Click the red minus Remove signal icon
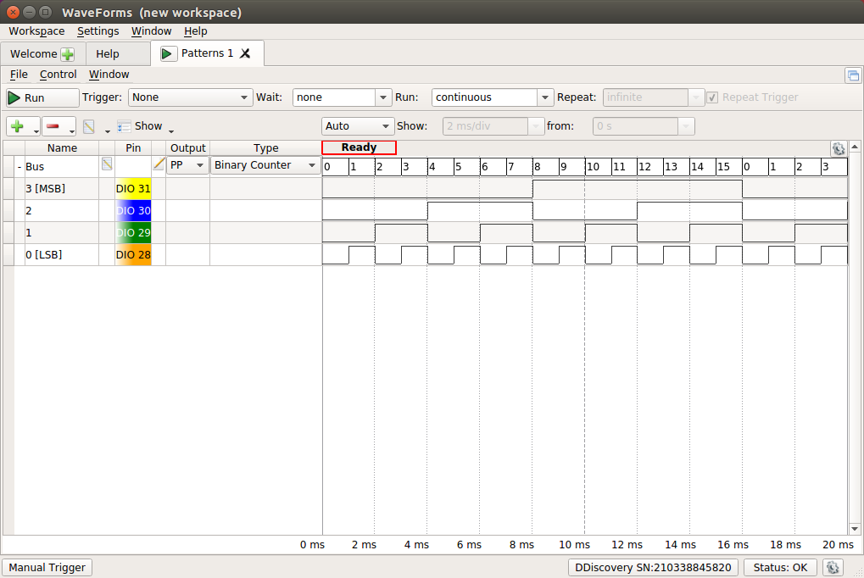 pos(53,126)
